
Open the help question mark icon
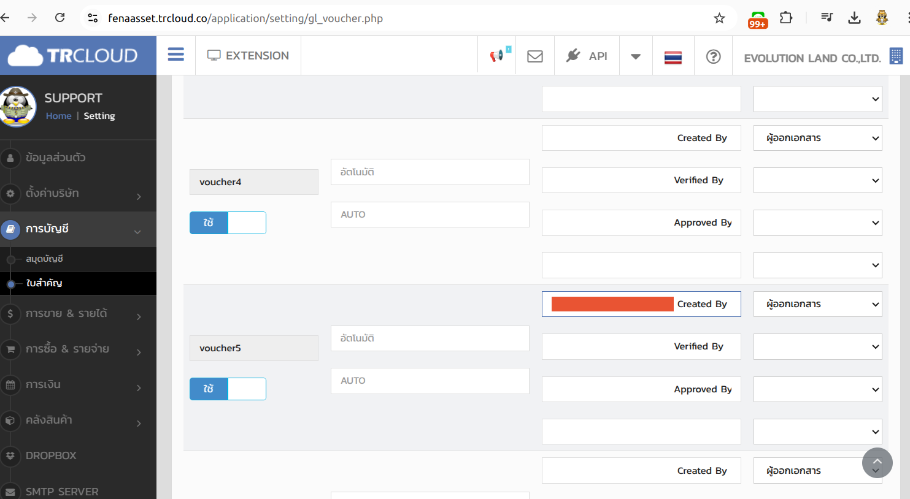coord(713,56)
